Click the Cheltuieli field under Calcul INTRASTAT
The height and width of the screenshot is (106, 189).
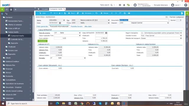[x=101, y=36]
